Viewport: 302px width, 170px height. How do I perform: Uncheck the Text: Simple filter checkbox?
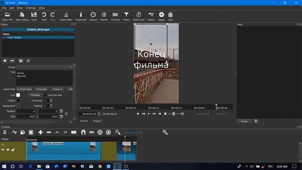pos(4,38)
